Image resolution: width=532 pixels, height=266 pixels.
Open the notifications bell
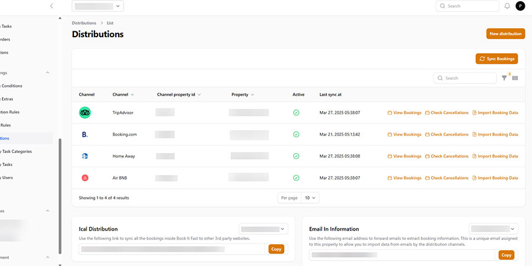(507, 6)
